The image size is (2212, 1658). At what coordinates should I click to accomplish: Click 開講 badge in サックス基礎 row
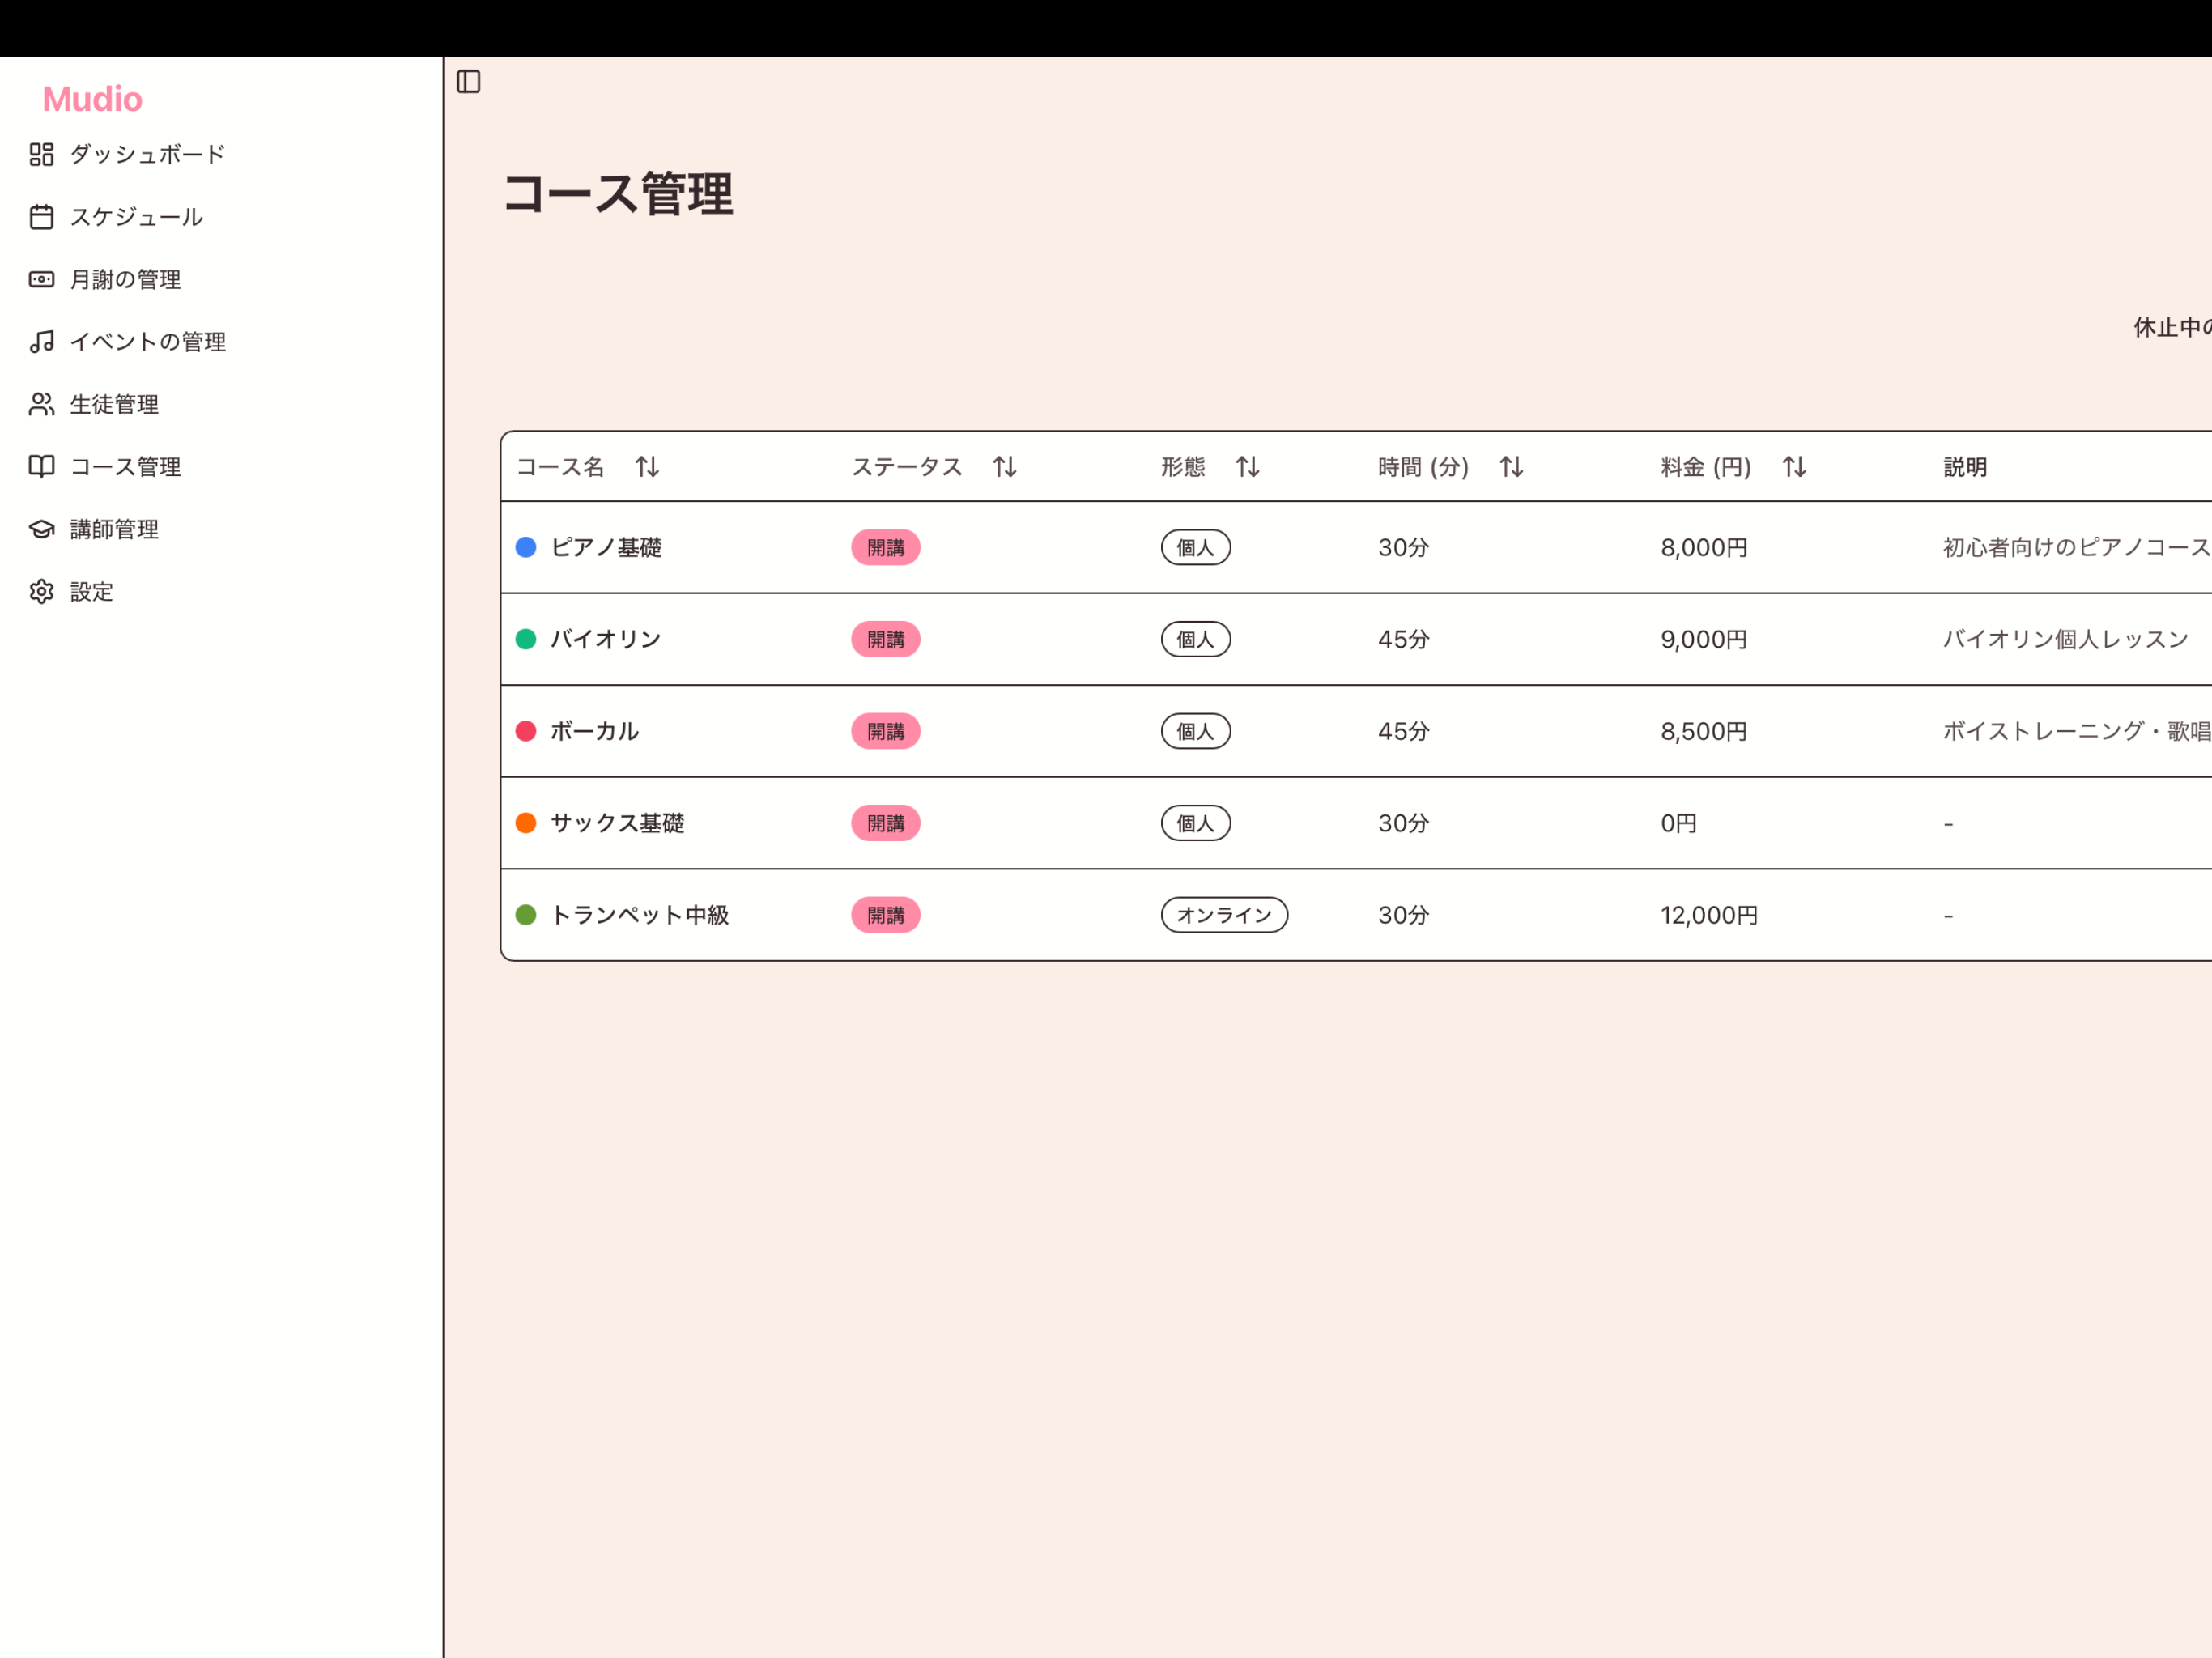click(x=886, y=823)
